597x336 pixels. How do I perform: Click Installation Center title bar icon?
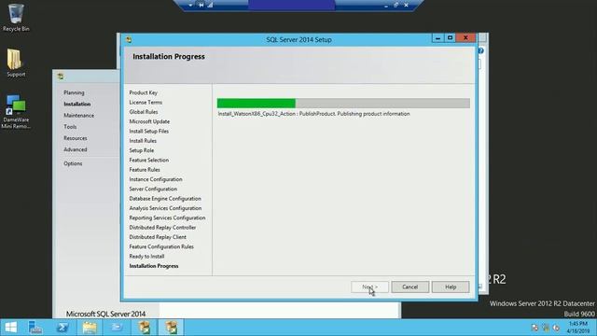coord(60,77)
